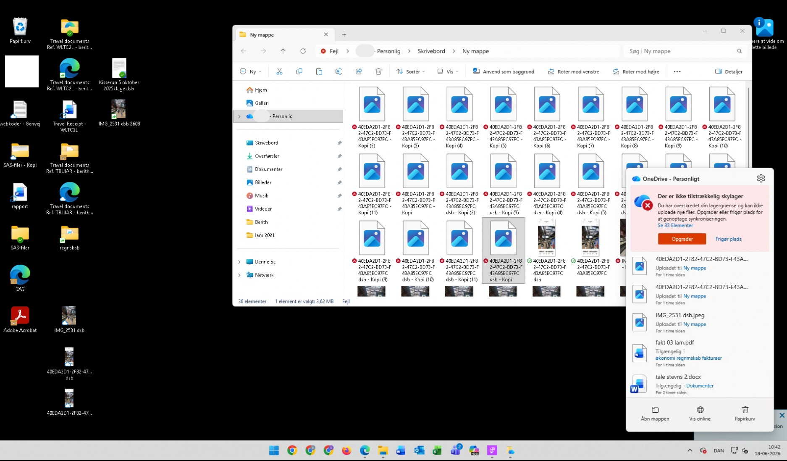The height and width of the screenshot is (461, 787).
Task: Click the Delete trash icon in toolbar
Action: pyautogui.click(x=378, y=71)
